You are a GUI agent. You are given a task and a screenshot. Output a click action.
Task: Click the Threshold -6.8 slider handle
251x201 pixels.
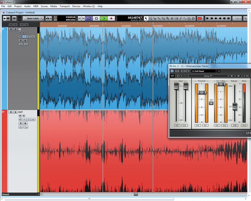click(202, 92)
